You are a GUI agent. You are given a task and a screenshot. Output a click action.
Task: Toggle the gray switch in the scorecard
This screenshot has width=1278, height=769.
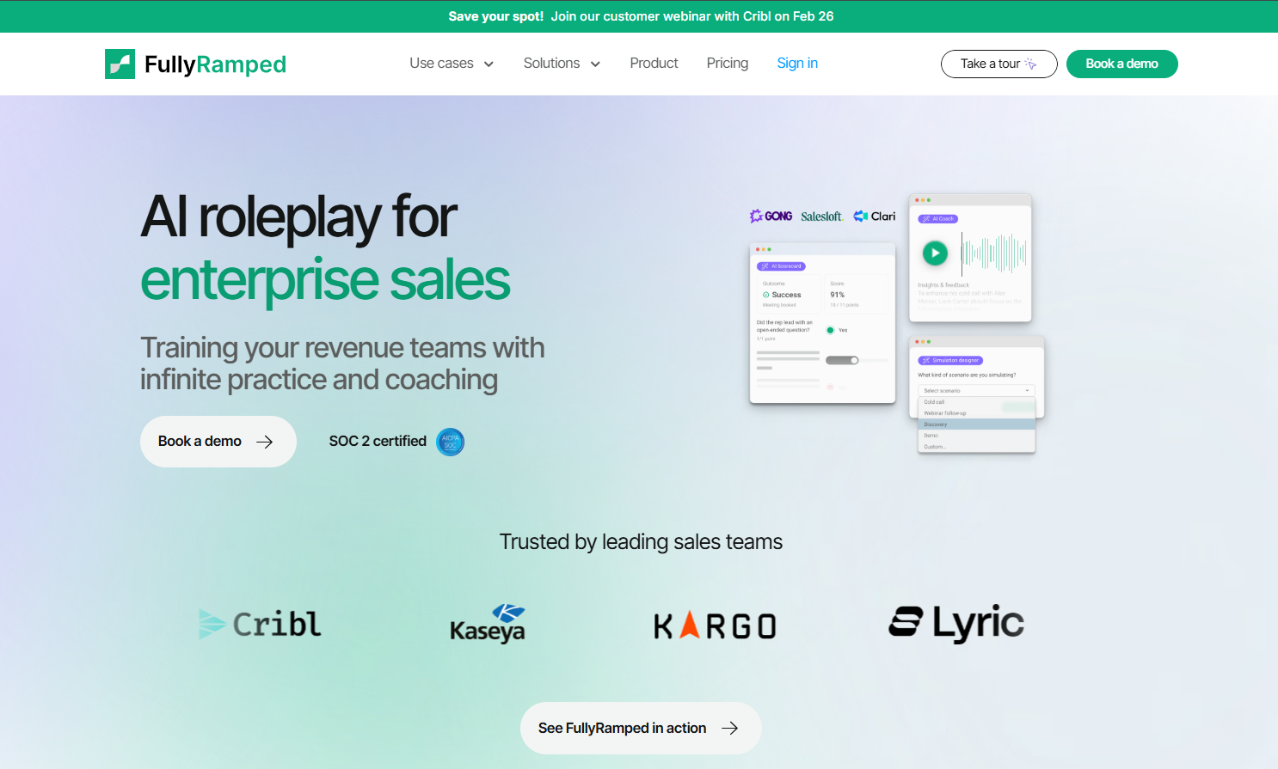(x=842, y=361)
